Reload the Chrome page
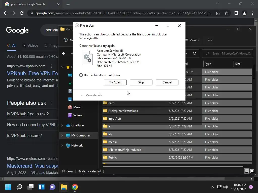Screen dimensions: 258x193 coord(22,13)
